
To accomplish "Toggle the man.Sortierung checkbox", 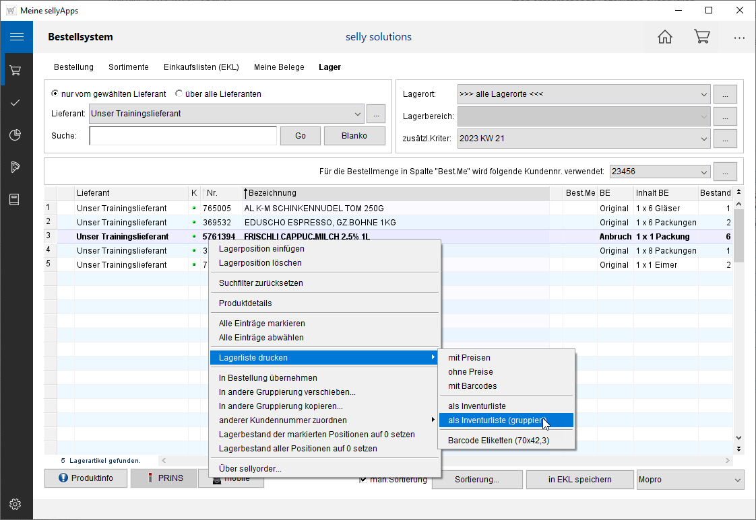I will pyautogui.click(x=364, y=479).
